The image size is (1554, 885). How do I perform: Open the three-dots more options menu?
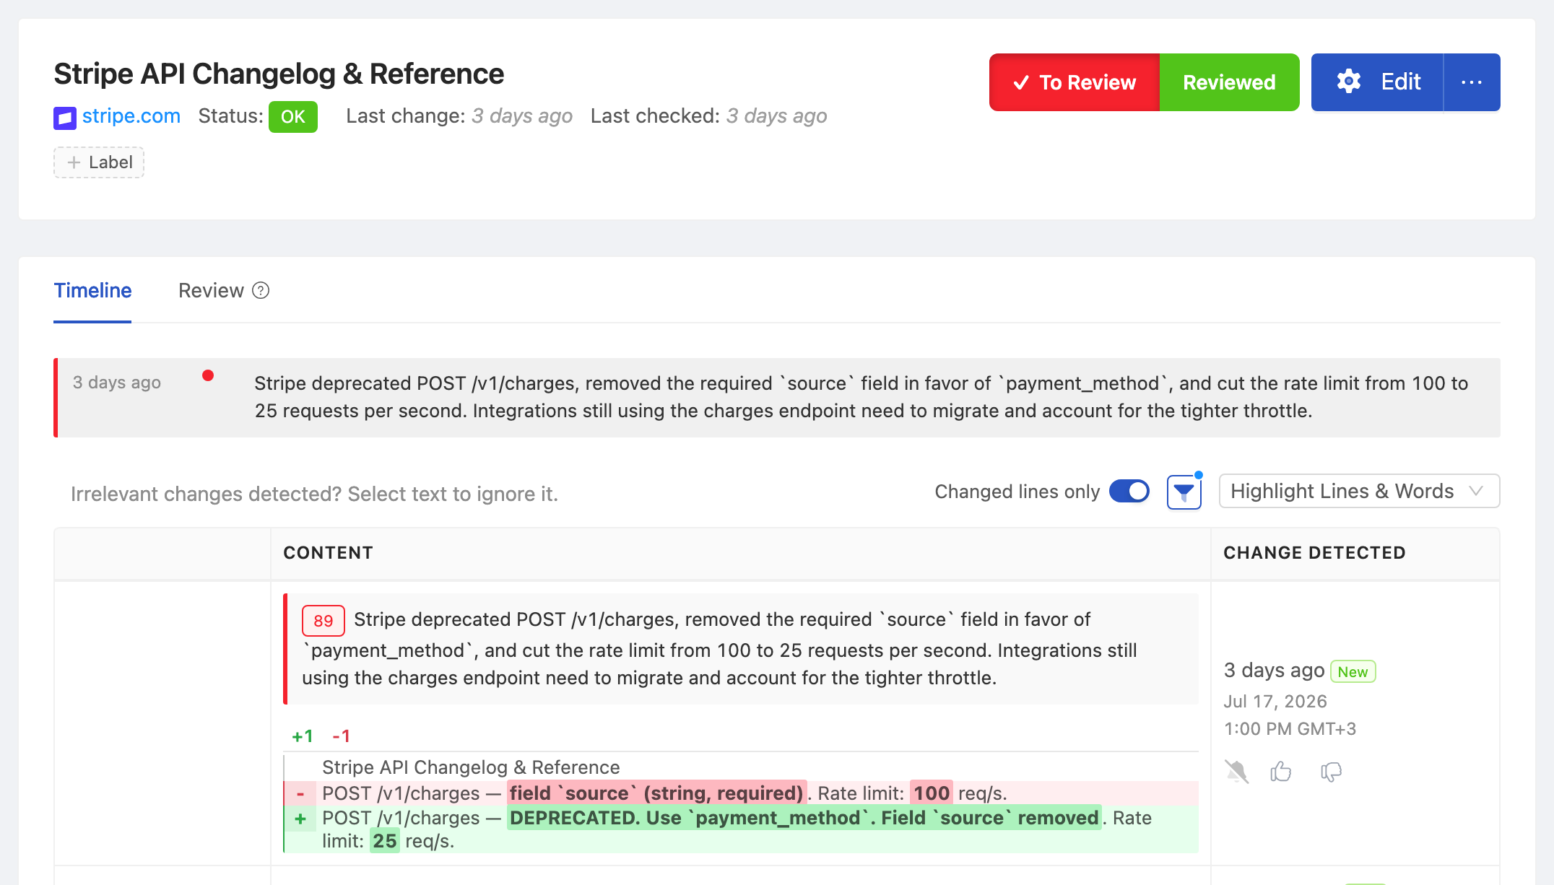(1471, 82)
